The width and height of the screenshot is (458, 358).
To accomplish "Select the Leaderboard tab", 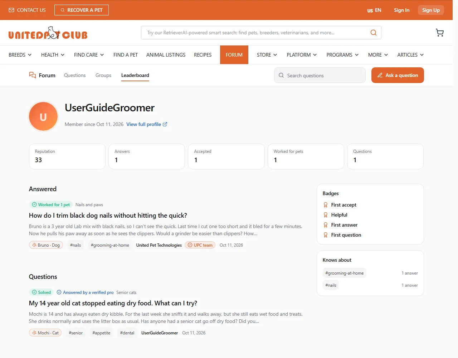I will click(135, 75).
